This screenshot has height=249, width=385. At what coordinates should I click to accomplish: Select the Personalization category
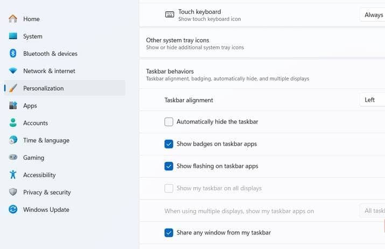click(x=65, y=88)
